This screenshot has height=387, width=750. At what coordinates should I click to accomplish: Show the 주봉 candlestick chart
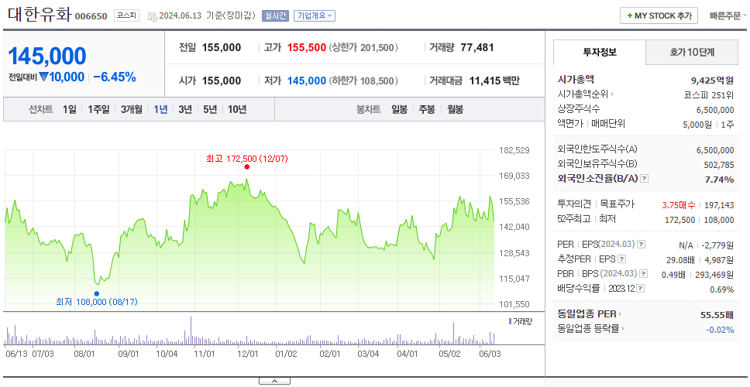click(x=427, y=109)
